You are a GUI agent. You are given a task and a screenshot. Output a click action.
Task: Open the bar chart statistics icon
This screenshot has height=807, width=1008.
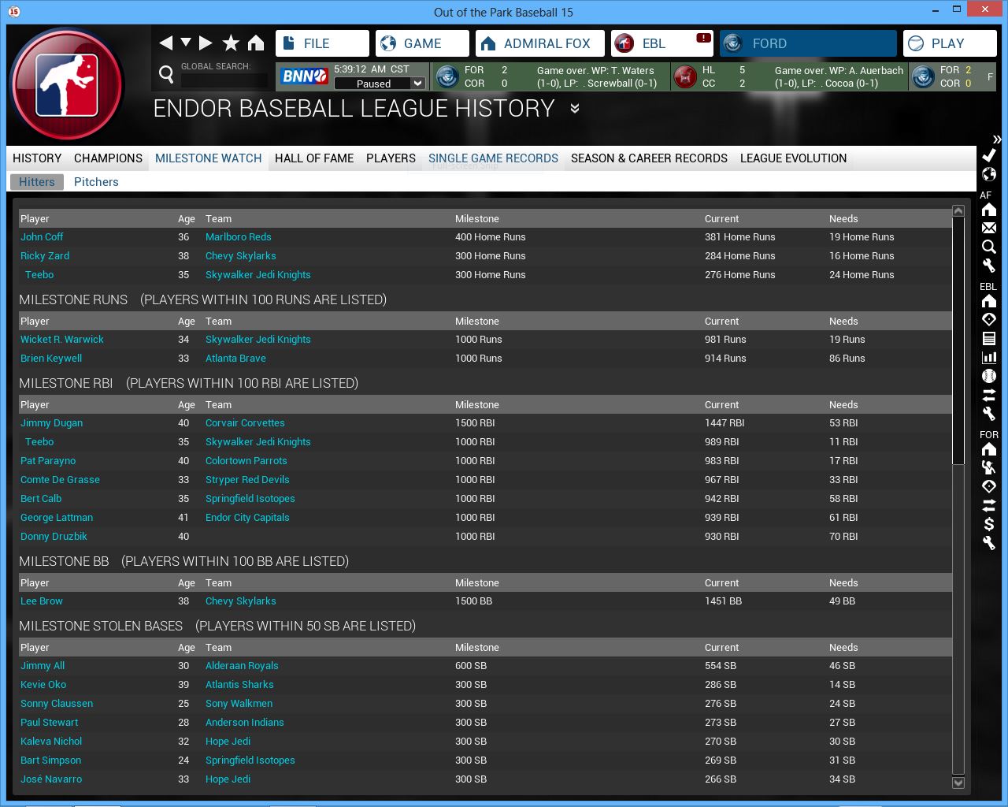click(x=989, y=357)
